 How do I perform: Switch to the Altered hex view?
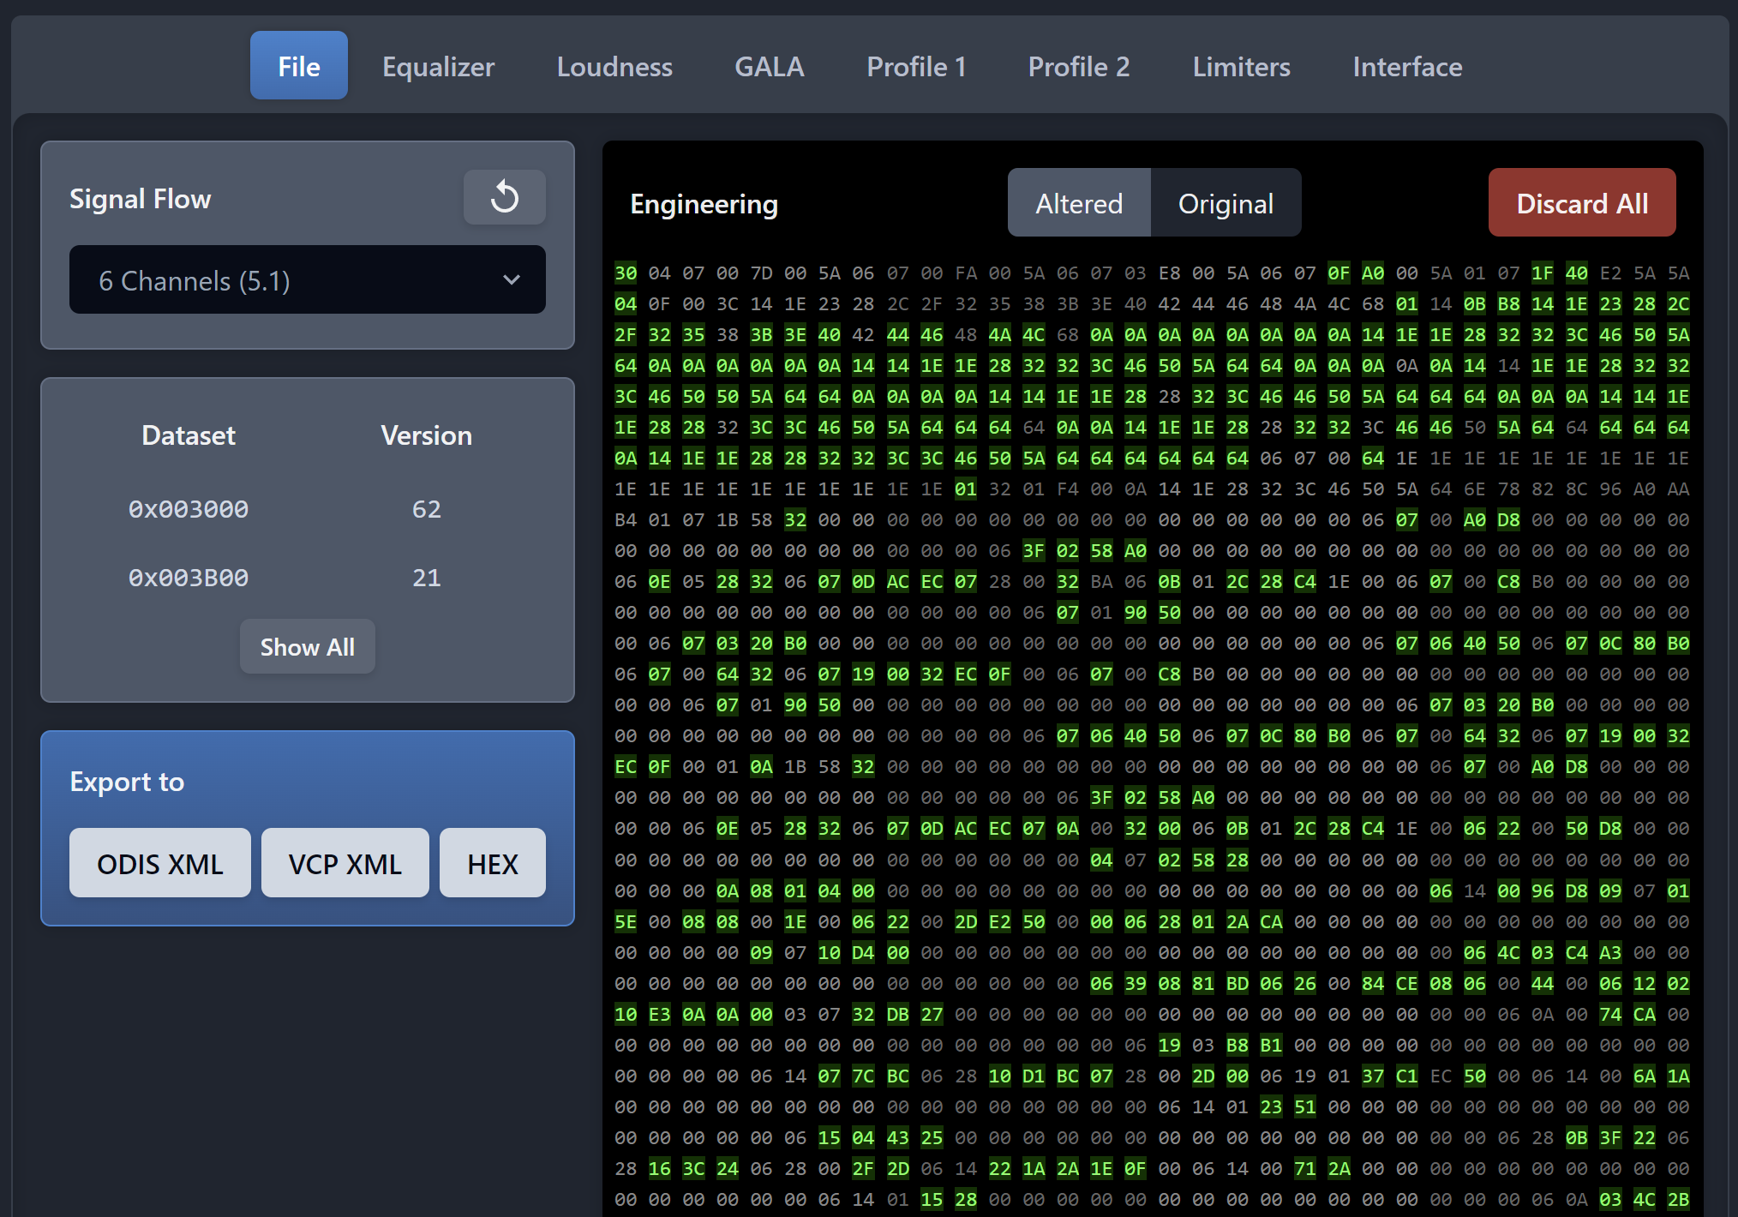pyautogui.click(x=1078, y=203)
